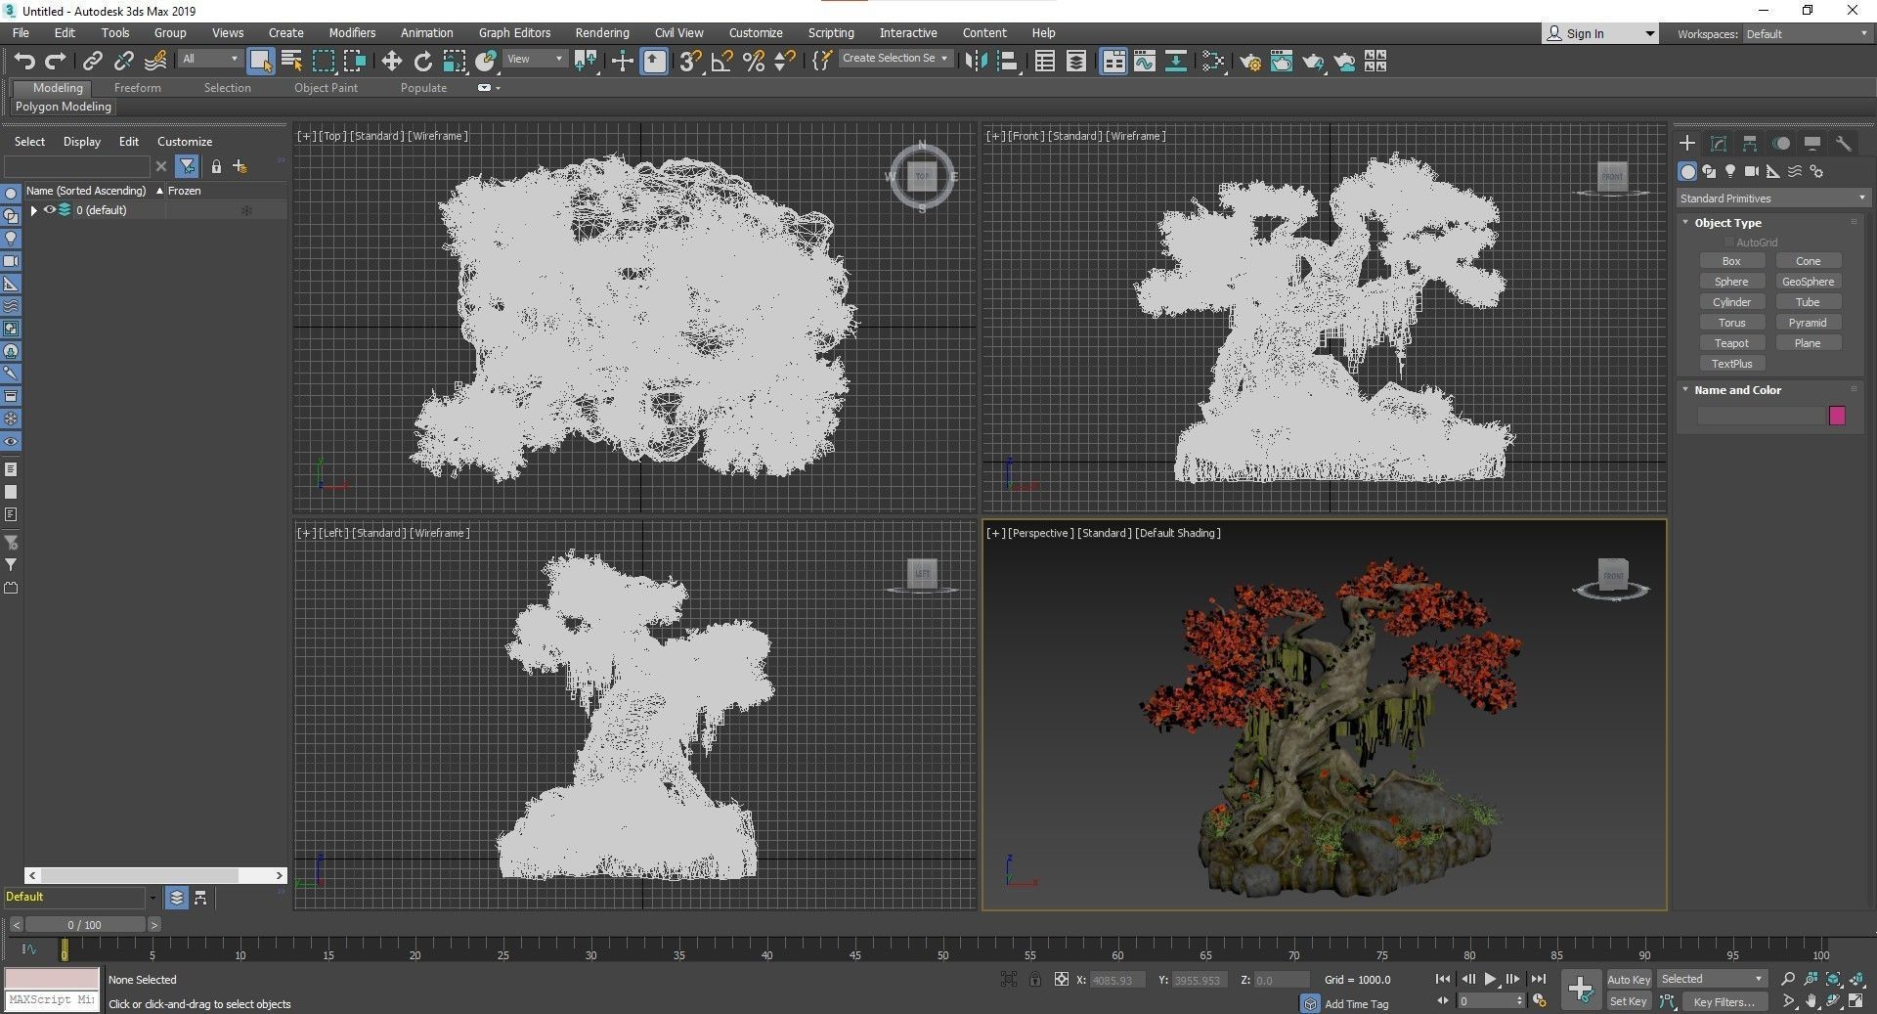
Task: Open the Sign In dropdown
Action: click(1600, 33)
